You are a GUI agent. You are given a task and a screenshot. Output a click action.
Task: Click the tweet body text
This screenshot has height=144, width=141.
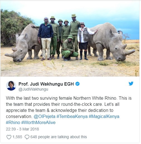69,110
